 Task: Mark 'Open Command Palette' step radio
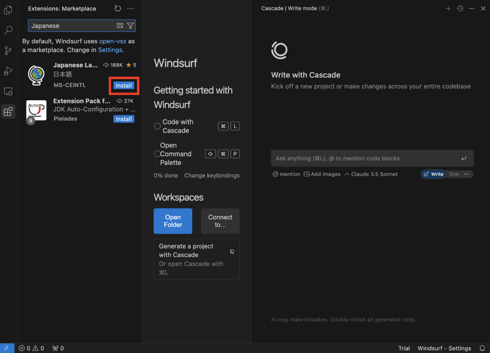(157, 154)
